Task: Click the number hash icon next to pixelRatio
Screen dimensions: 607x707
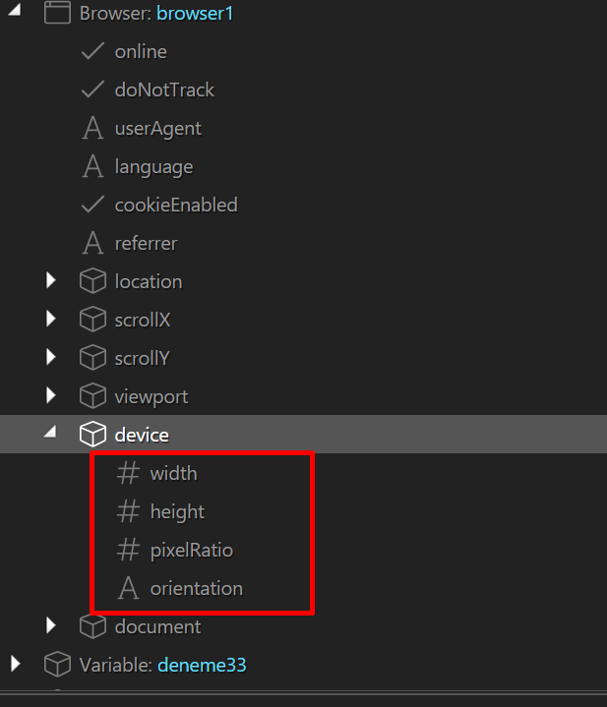Action: 128,550
